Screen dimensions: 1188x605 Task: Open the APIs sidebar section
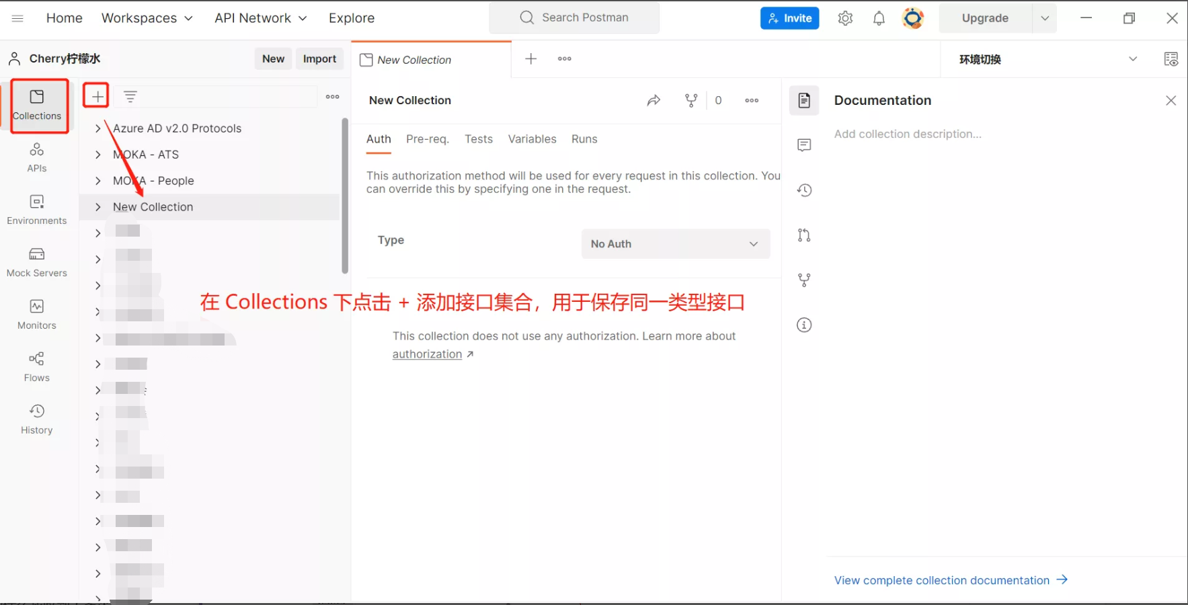37,158
